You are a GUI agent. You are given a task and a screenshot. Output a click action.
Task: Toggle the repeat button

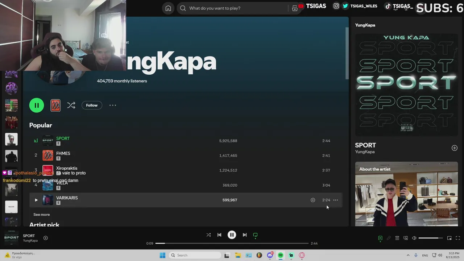pyautogui.click(x=255, y=235)
